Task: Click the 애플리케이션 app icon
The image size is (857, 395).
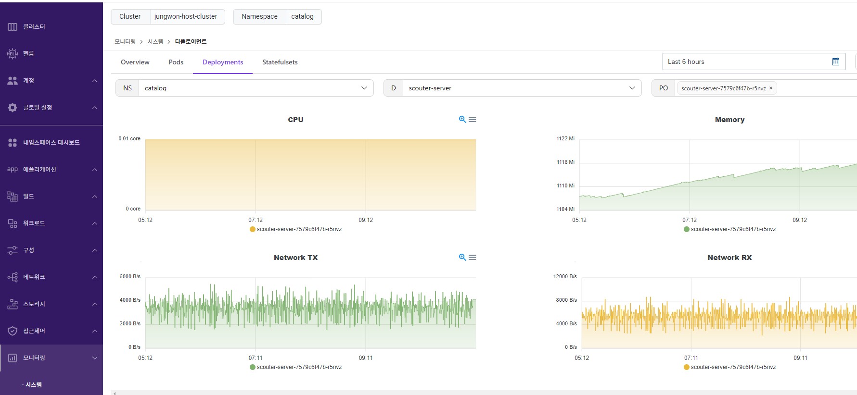Action: click(x=13, y=169)
